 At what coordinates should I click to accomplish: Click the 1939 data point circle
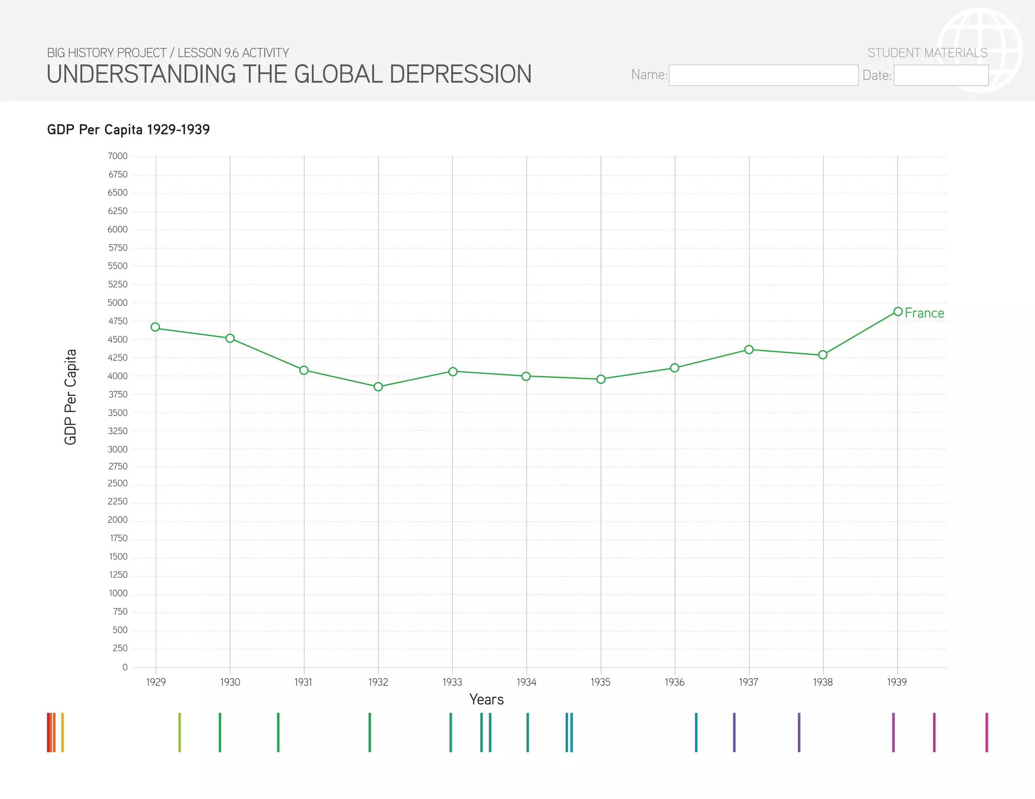click(898, 312)
